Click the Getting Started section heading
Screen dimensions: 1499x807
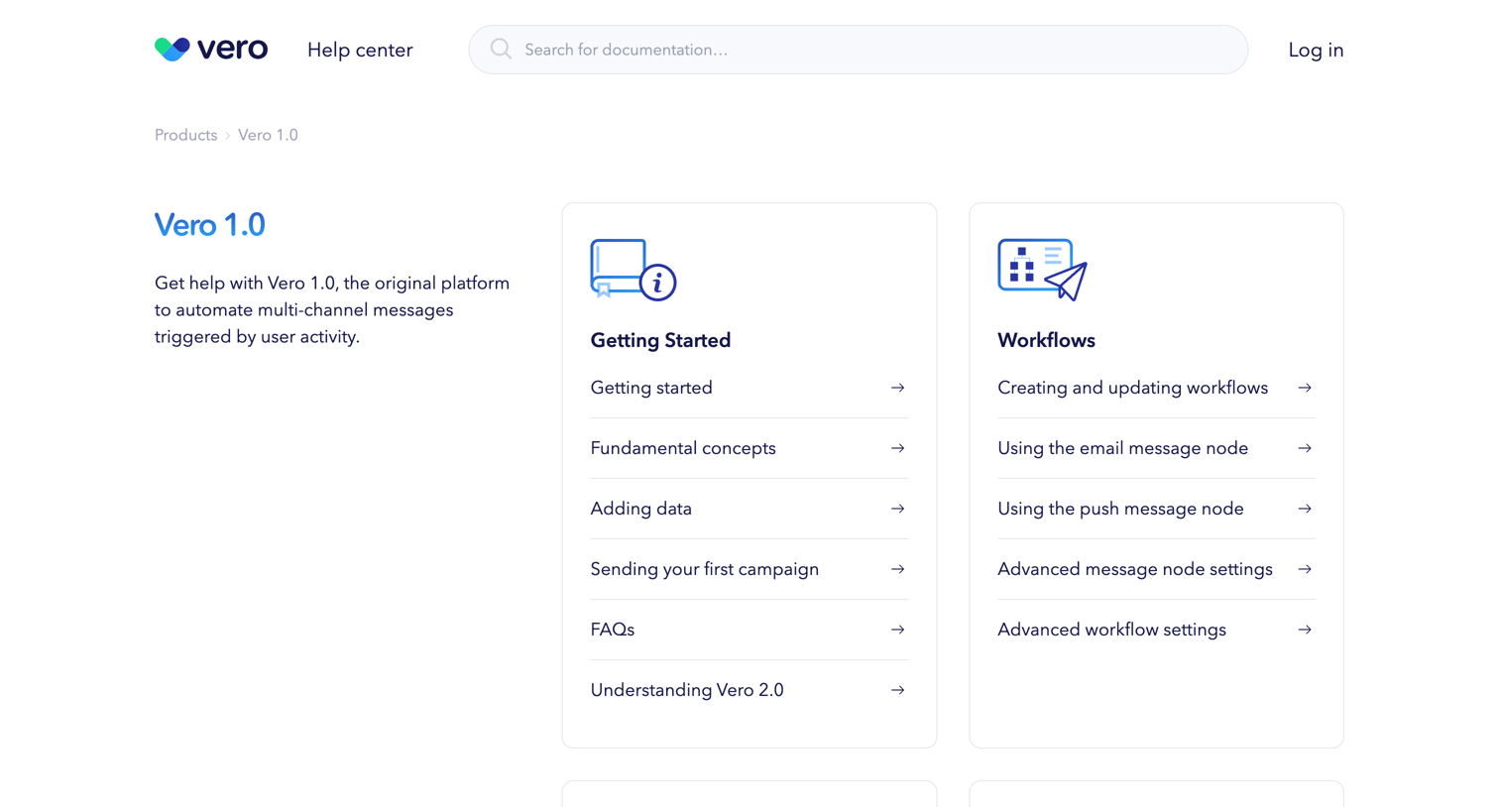(x=660, y=340)
